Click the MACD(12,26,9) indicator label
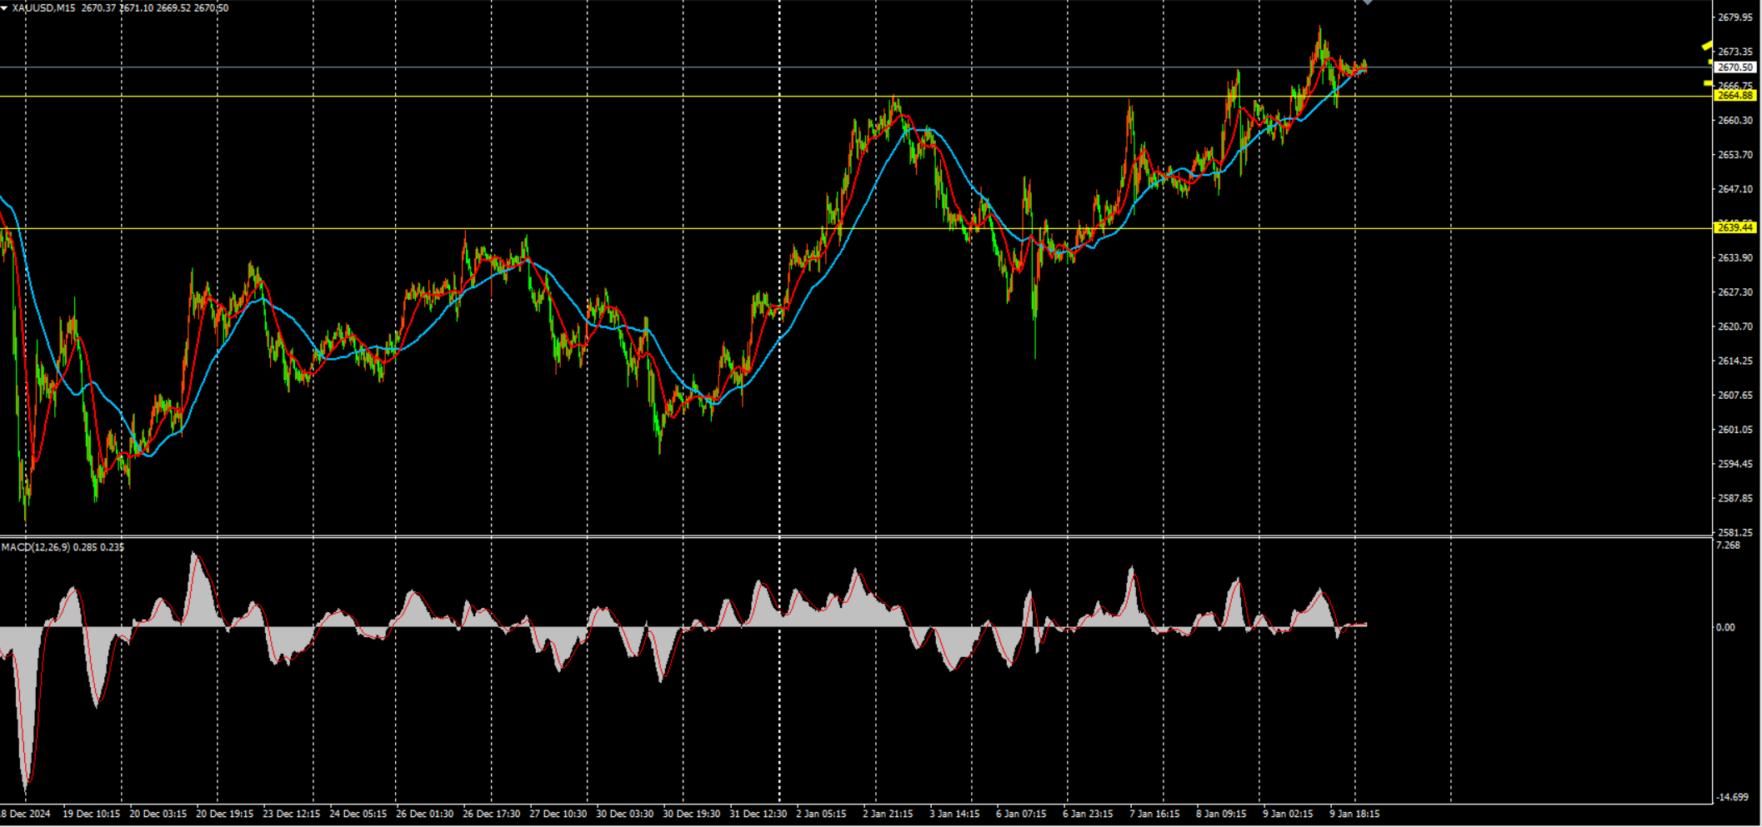 point(36,547)
